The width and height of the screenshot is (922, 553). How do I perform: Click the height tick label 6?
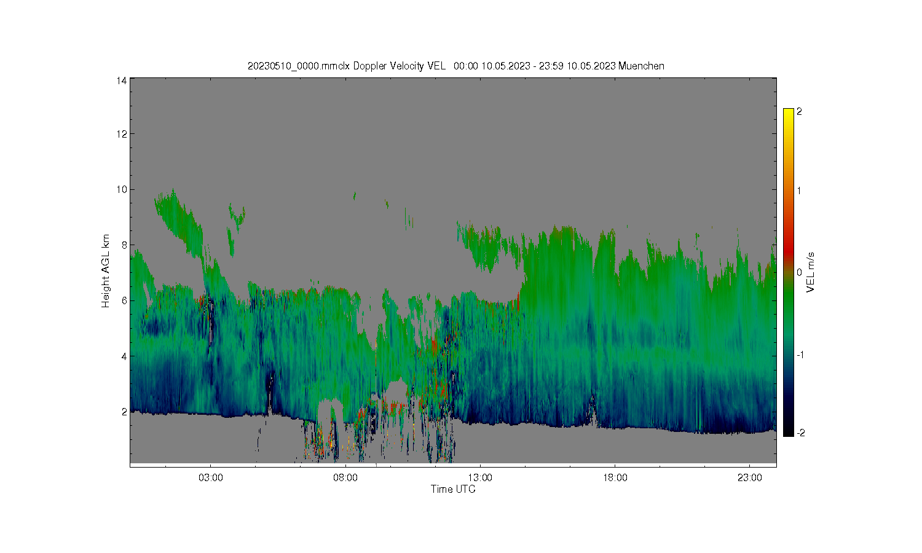coord(124,300)
